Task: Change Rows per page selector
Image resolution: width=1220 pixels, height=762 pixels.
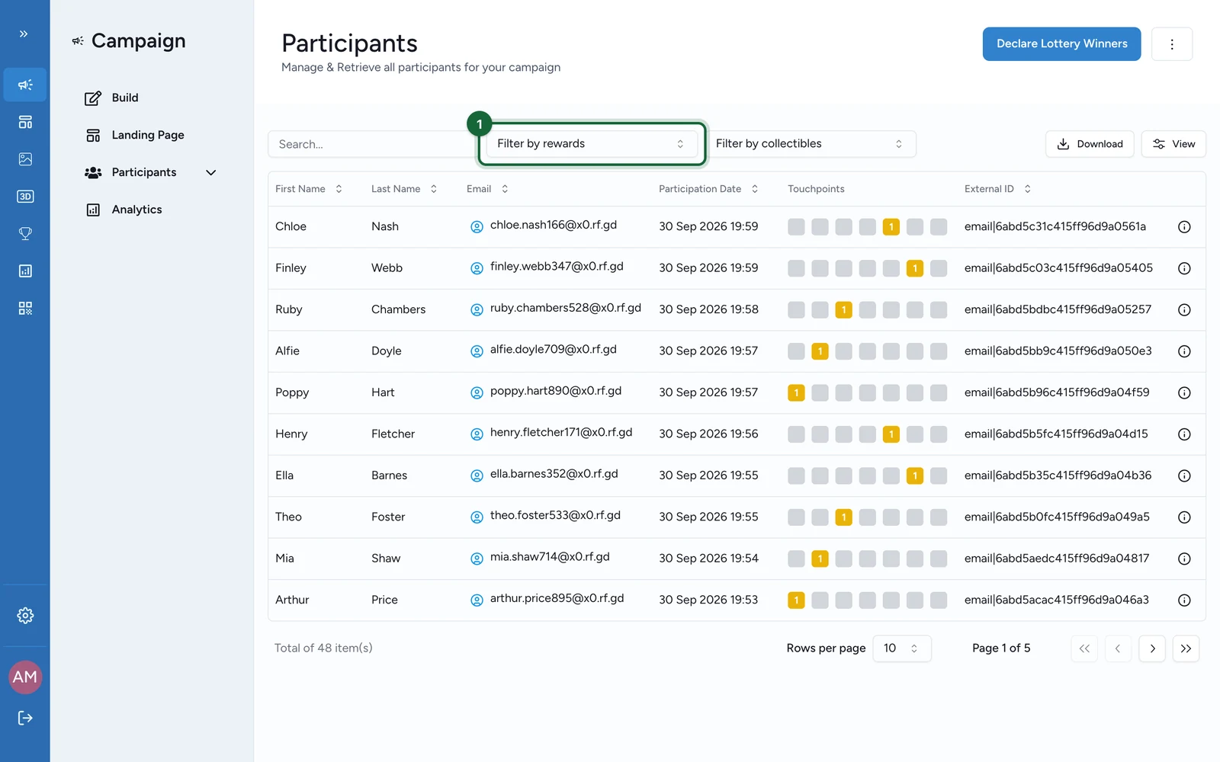Action: click(902, 648)
